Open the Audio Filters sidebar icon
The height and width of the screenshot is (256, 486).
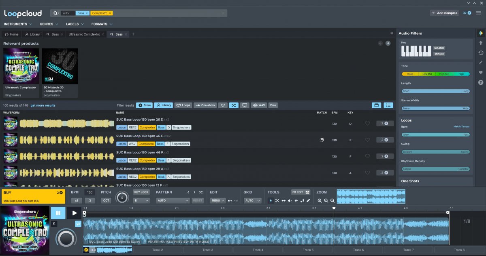(x=481, y=33)
